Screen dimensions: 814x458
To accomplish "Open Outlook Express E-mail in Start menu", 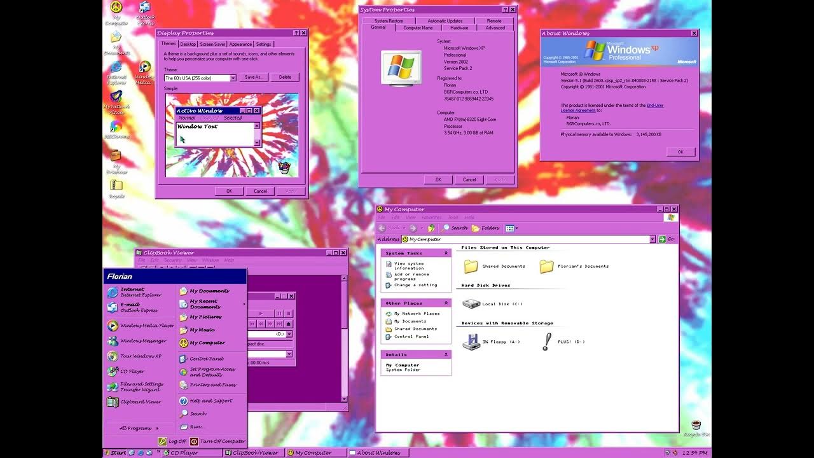I will tap(140, 307).
